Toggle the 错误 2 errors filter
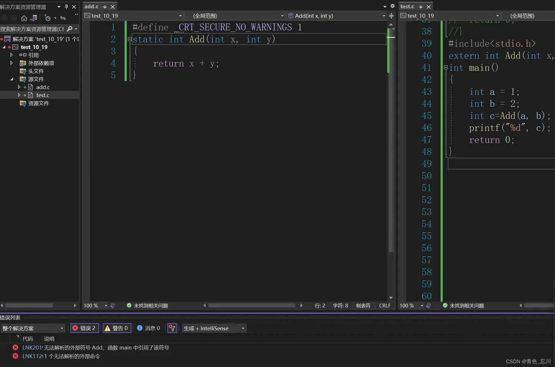Viewport: 555px width, 367px height. [84, 328]
